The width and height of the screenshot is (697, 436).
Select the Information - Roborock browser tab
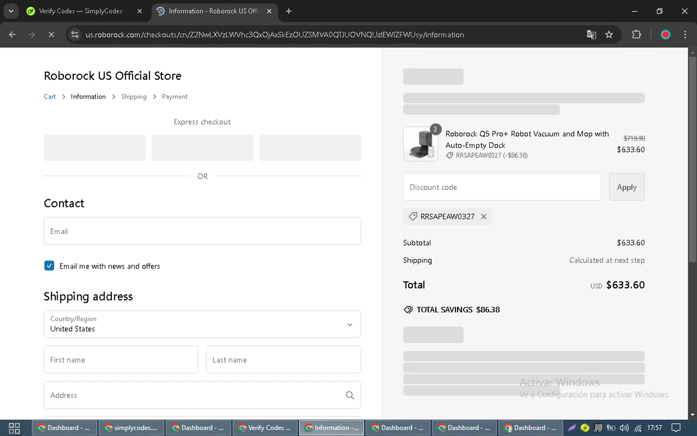(x=214, y=11)
